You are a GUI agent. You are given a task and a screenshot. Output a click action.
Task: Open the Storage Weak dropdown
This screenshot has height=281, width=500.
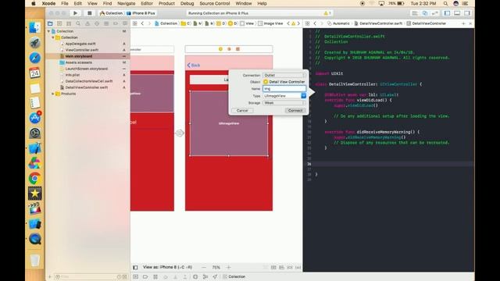[x=284, y=103]
